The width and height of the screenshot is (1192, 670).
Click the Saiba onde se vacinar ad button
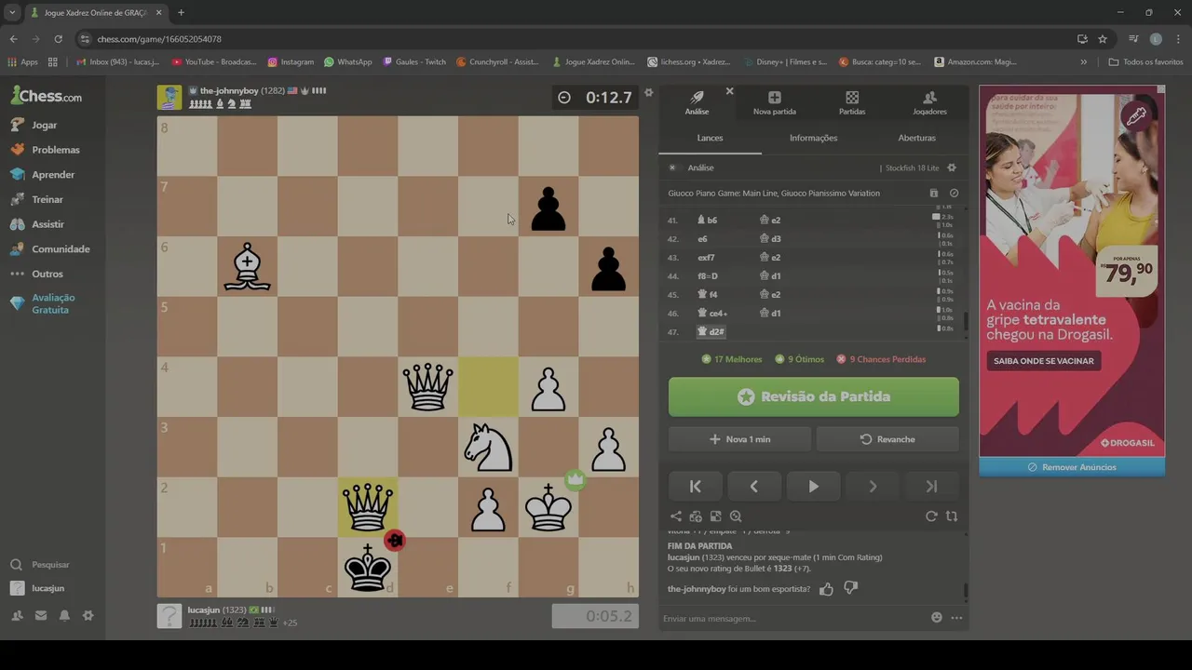pyautogui.click(x=1043, y=361)
